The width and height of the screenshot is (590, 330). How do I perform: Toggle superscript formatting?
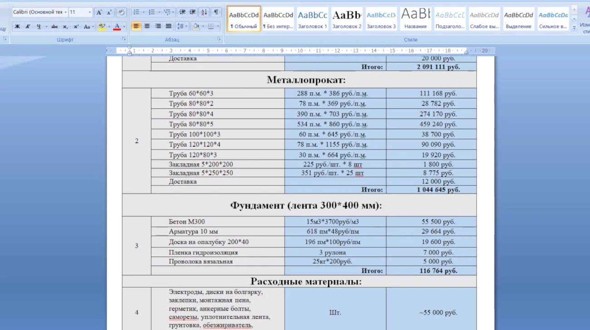pyautogui.click(x=76, y=27)
